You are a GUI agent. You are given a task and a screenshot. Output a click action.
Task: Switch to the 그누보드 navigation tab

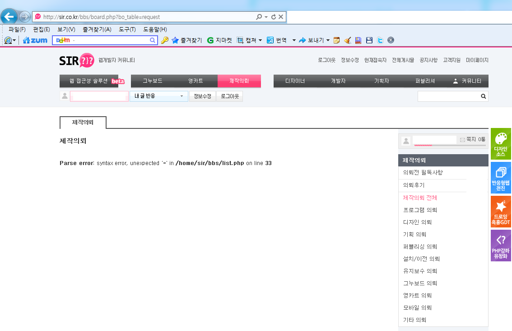tap(153, 81)
